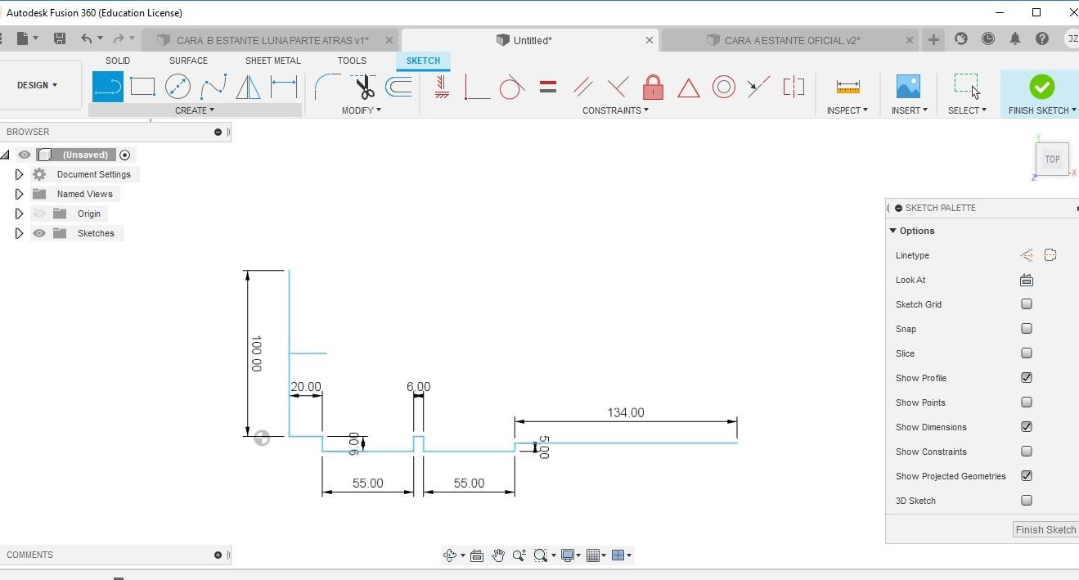Switch to the SURFACE tab
Screen dimensions: 1079x580
pos(188,61)
